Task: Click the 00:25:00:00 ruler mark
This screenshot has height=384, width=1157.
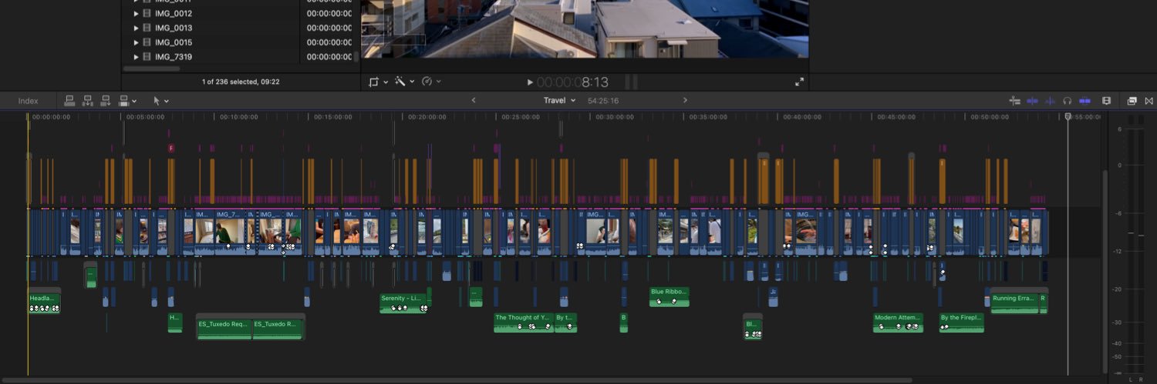Action: 521,117
